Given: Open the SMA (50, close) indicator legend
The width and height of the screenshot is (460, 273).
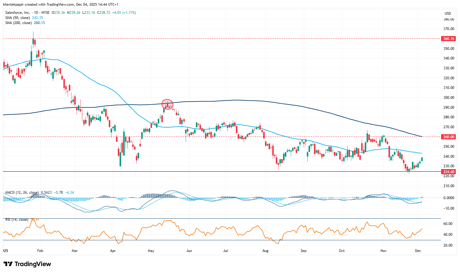Looking at the screenshot, I should (18, 18).
